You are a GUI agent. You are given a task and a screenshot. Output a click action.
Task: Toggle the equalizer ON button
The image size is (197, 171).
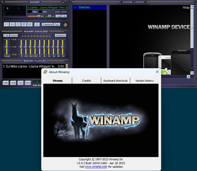click(6, 35)
